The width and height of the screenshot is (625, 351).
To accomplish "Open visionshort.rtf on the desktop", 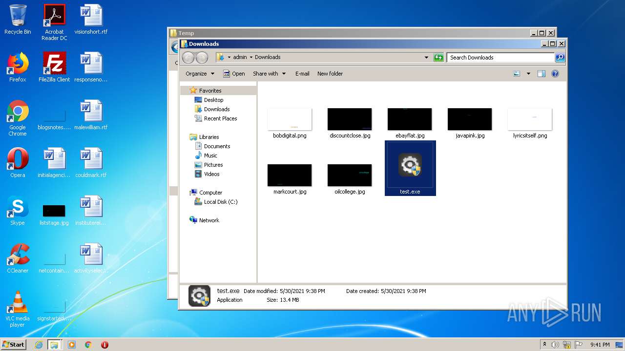I will tap(91, 19).
